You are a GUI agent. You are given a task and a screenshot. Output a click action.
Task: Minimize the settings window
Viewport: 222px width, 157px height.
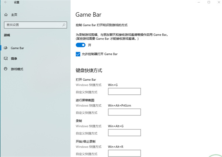199,2
